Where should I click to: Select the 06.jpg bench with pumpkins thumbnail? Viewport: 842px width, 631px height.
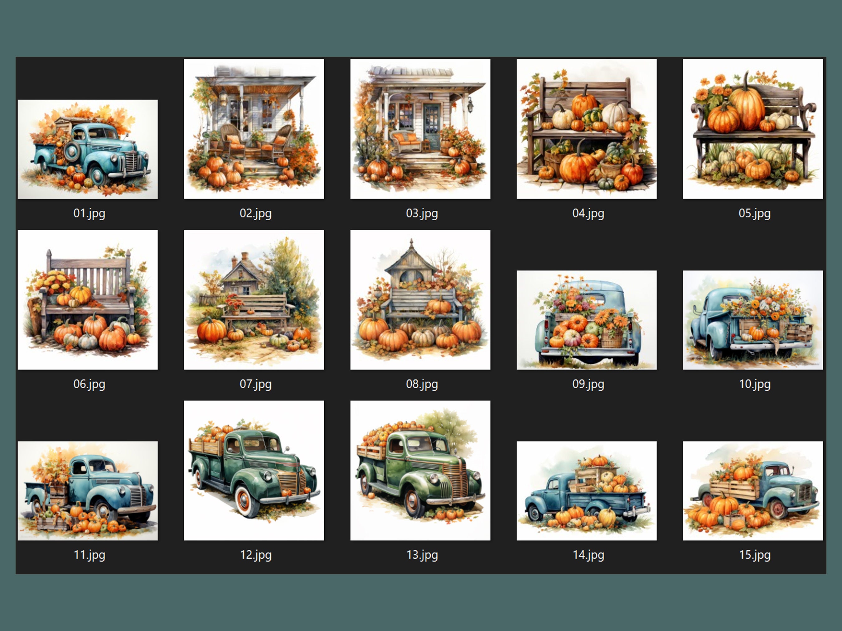(x=88, y=299)
